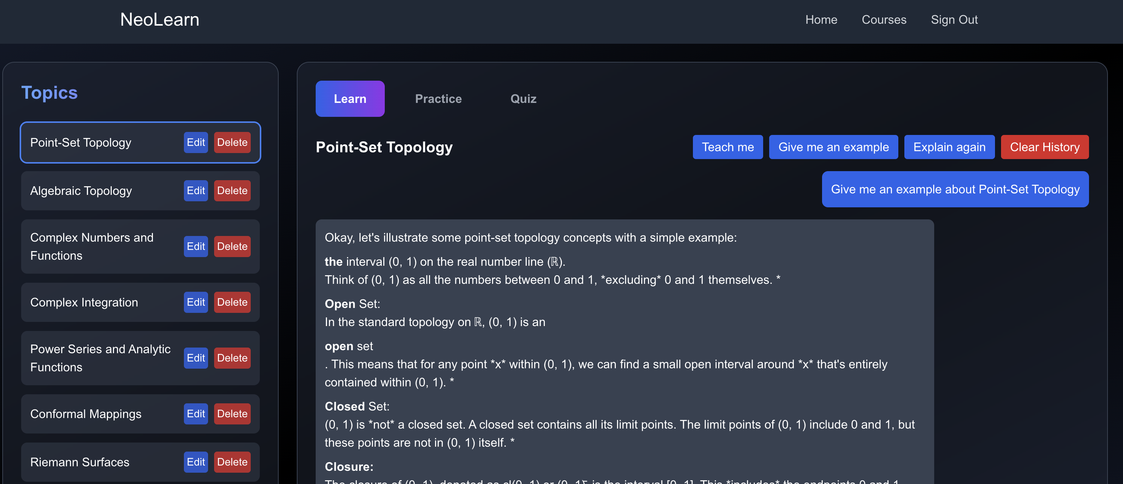Screen dimensions: 1123x484
Task: Open the Courses nav link
Action: pyautogui.click(x=884, y=20)
